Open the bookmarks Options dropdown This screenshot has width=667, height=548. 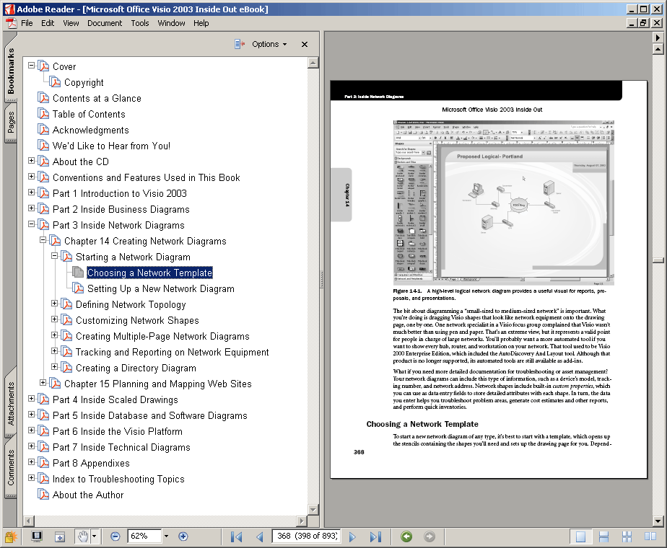tap(269, 44)
